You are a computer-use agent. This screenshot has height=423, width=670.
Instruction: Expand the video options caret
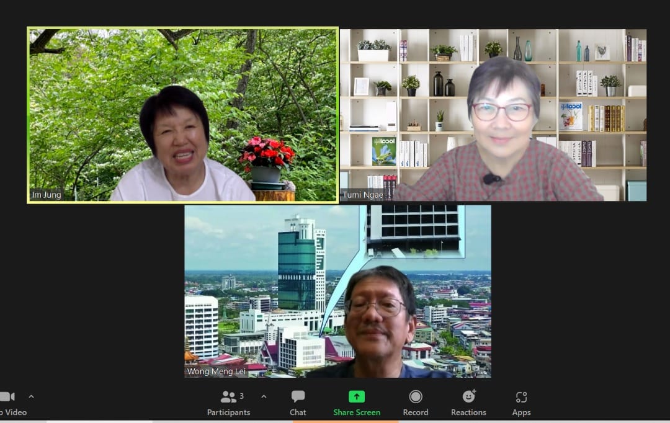31,397
